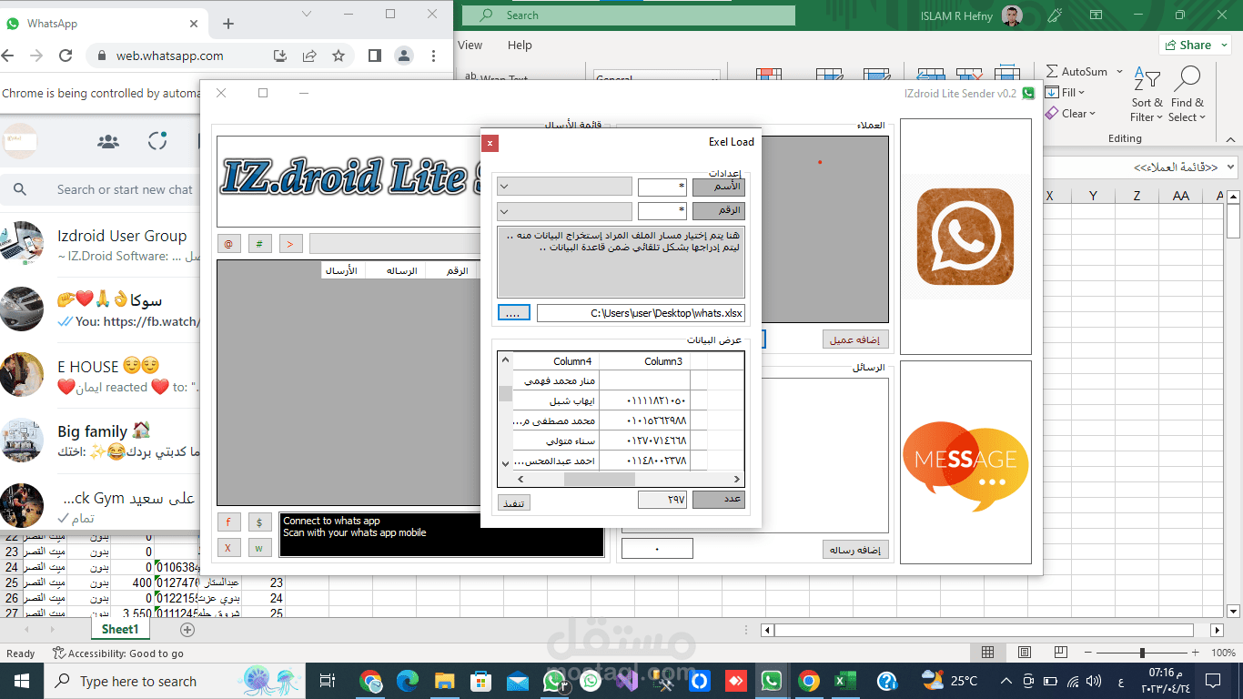Switch to Normal view in Excel status bar
This screenshot has width=1243, height=699.
(988, 653)
